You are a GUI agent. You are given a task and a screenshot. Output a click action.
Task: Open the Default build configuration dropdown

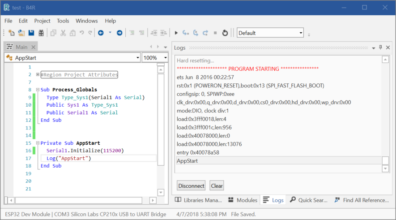click(x=301, y=33)
